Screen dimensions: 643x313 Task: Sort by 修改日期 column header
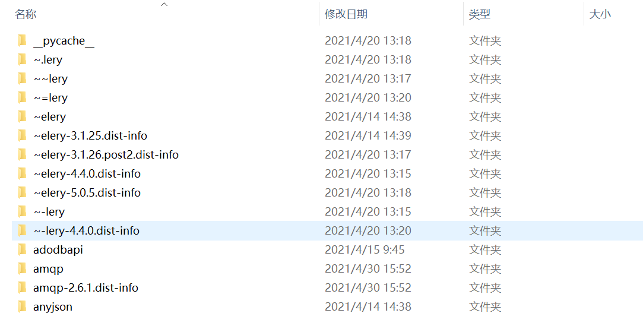[346, 14]
